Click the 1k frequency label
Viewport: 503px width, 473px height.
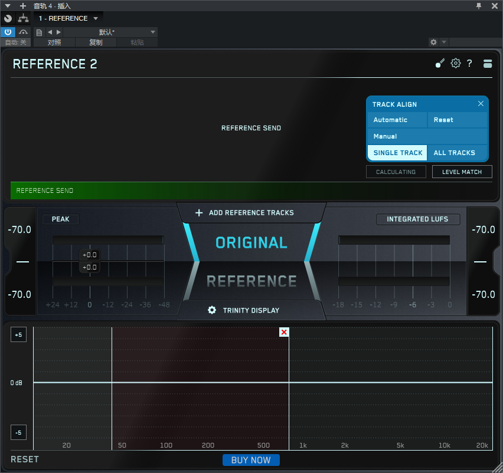(303, 445)
